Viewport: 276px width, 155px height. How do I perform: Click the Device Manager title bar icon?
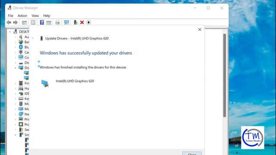9,8
